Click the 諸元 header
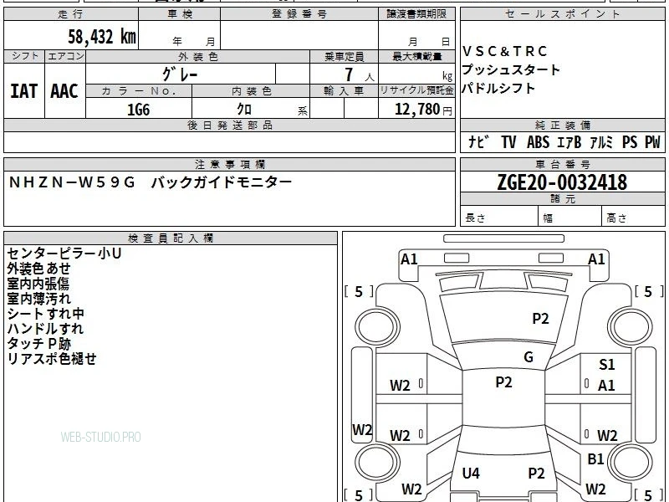Viewport: 669px width, 502px height. pyautogui.click(x=562, y=199)
